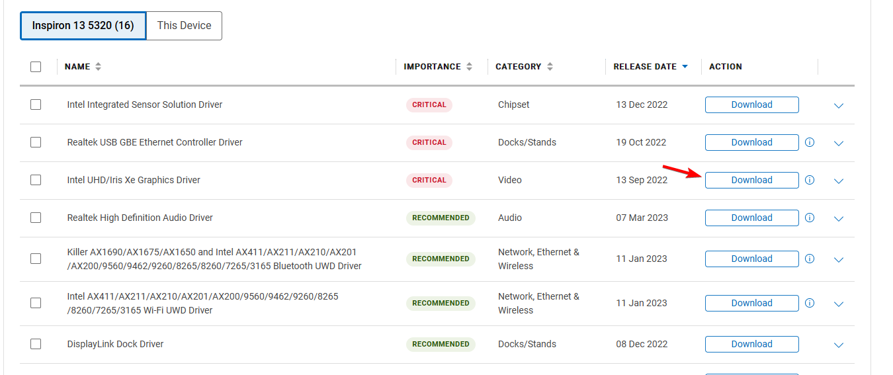The image size is (893, 375).
Task: Open info icon for Realtek USB GBE Ethernet driver
Action: pyautogui.click(x=810, y=142)
